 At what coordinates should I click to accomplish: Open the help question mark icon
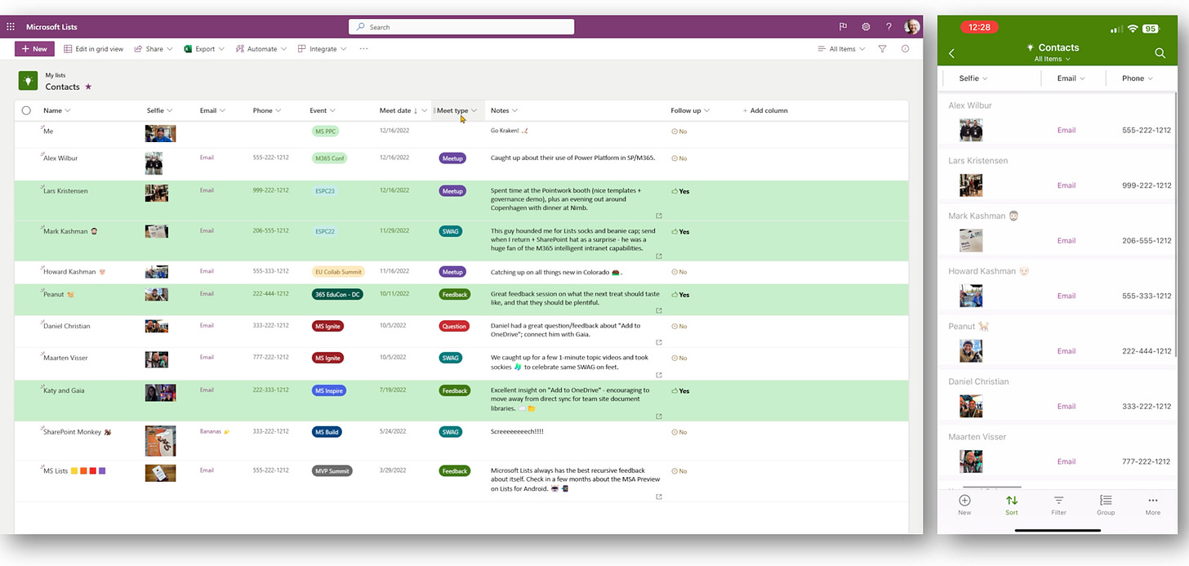coord(889,27)
